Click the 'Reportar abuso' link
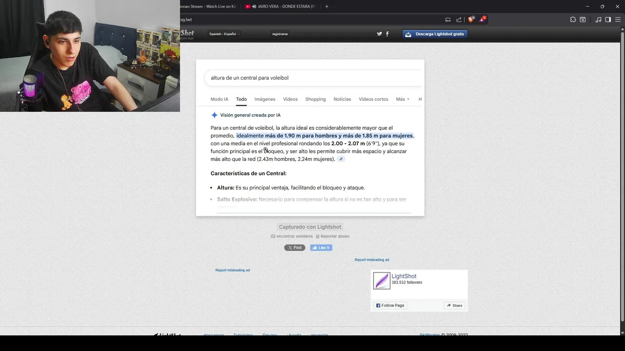This screenshot has width=625, height=351. 333,236
